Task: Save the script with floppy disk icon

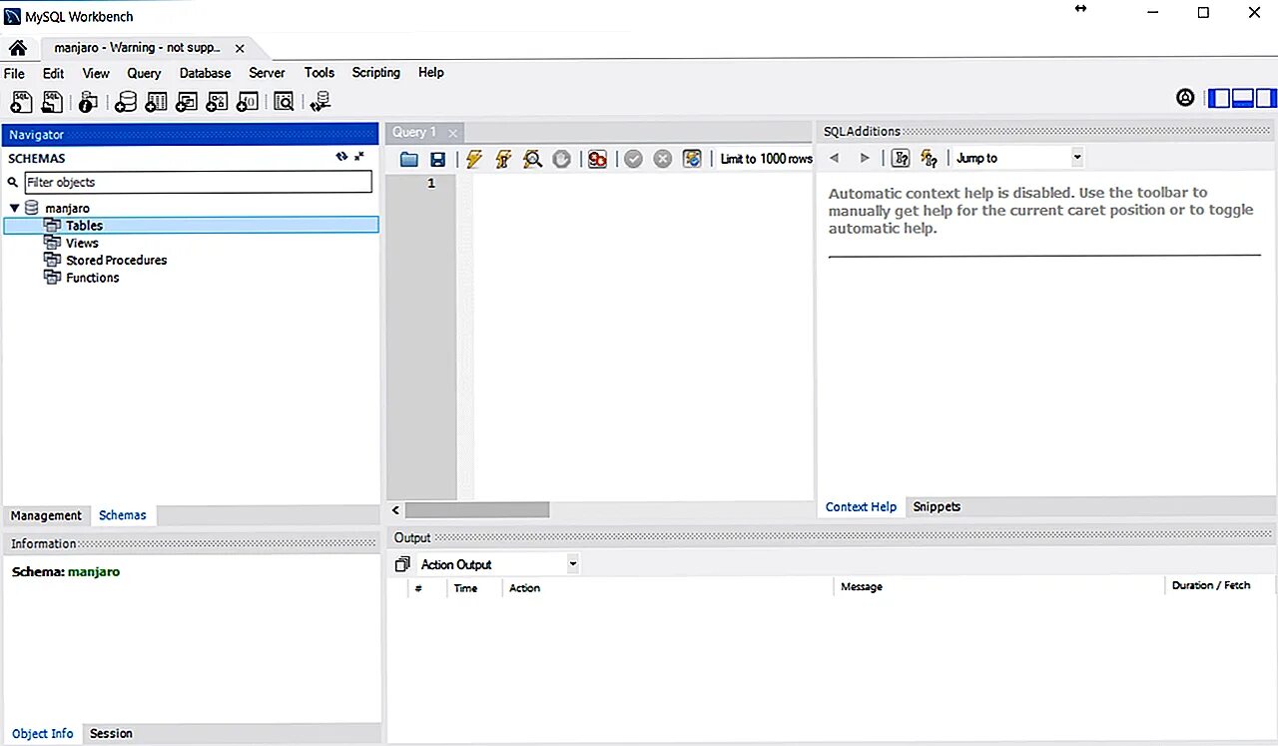Action: 437,159
